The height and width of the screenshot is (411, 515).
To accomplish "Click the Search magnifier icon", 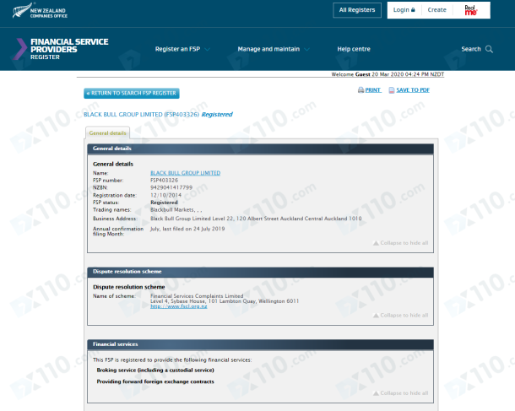I will click(x=489, y=49).
